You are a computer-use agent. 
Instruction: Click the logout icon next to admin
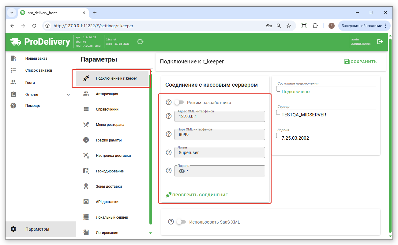tap(380, 42)
